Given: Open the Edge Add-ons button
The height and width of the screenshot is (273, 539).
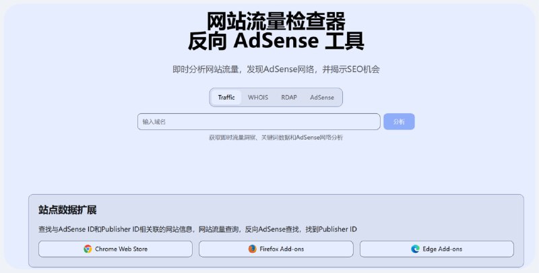Looking at the screenshot, I should pos(437,249).
